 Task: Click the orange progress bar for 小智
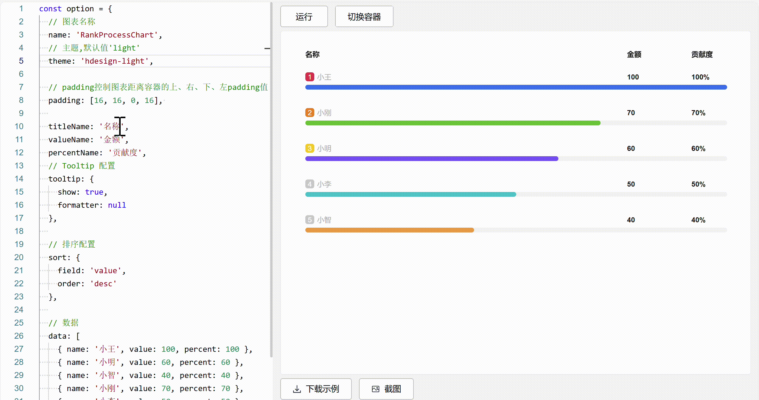(x=389, y=230)
